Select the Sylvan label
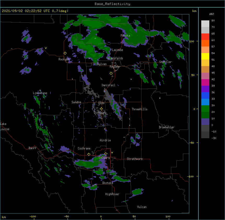 tap(102, 64)
